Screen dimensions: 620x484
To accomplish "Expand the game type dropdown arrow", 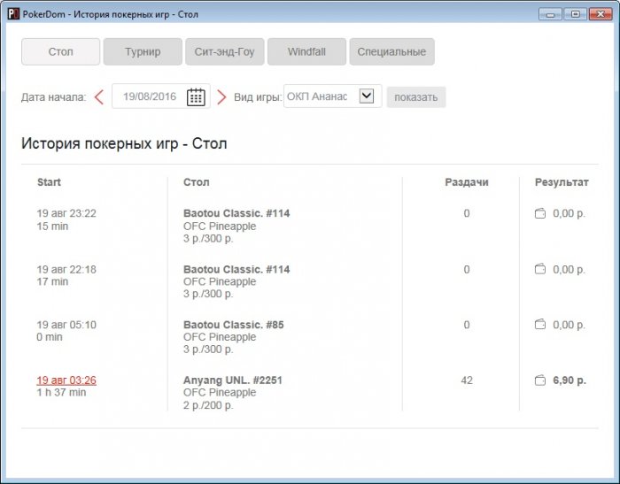I will point(367,96).
